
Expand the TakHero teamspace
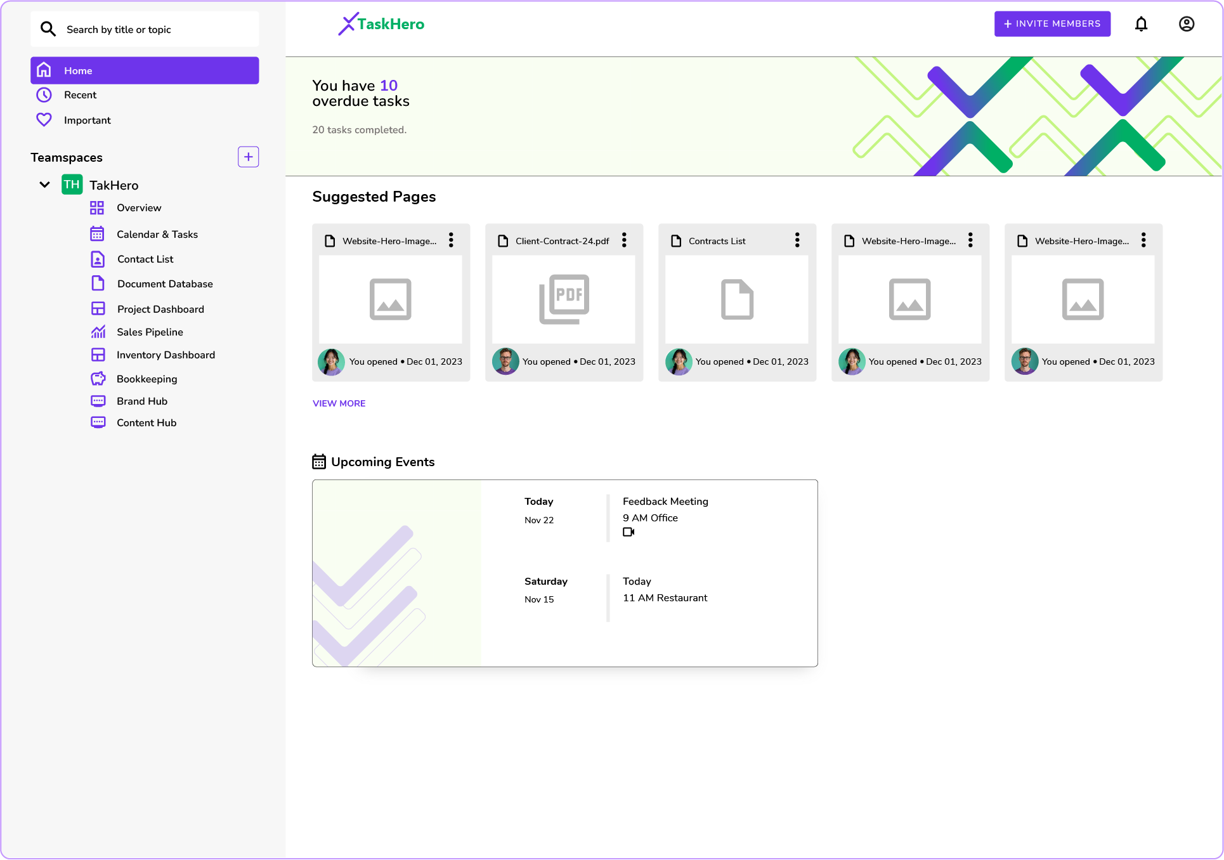click(x=44, y=185)
